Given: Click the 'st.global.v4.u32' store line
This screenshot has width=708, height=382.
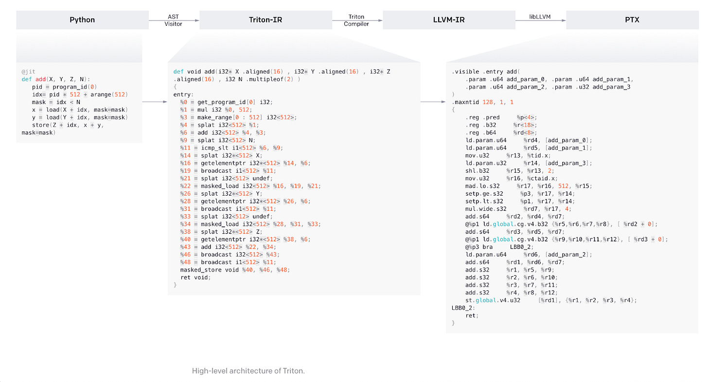Looking at the screenshot, I should click(x=551, y=300).
